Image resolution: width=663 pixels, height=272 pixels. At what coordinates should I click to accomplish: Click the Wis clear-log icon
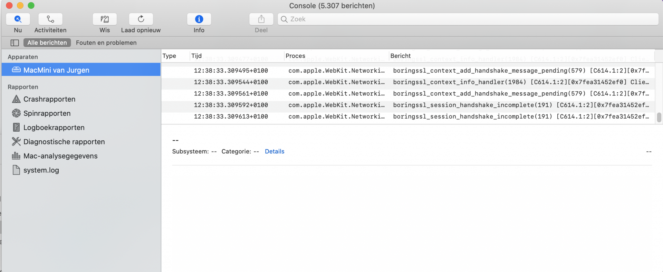coord(105,19)
